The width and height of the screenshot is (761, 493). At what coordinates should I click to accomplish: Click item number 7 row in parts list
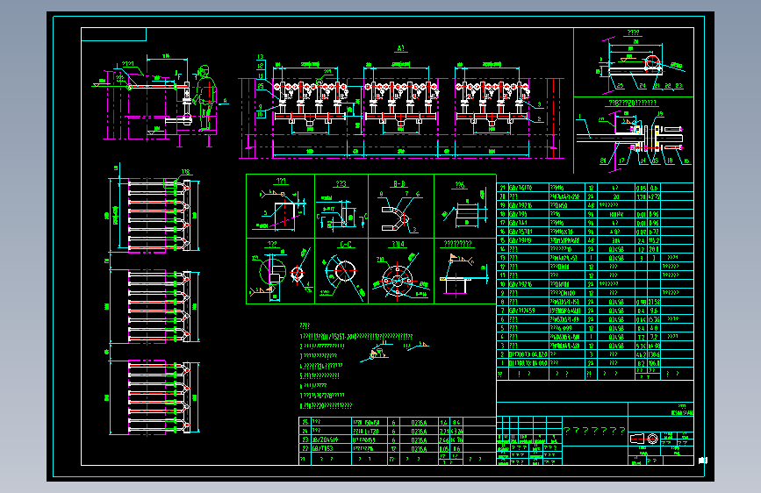click(595, 311)
